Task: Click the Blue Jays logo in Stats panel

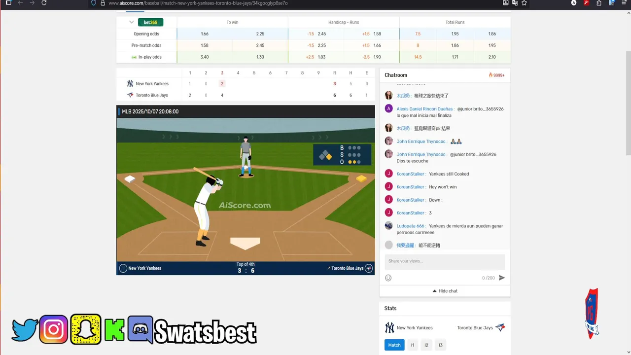Action: [500, 327]
